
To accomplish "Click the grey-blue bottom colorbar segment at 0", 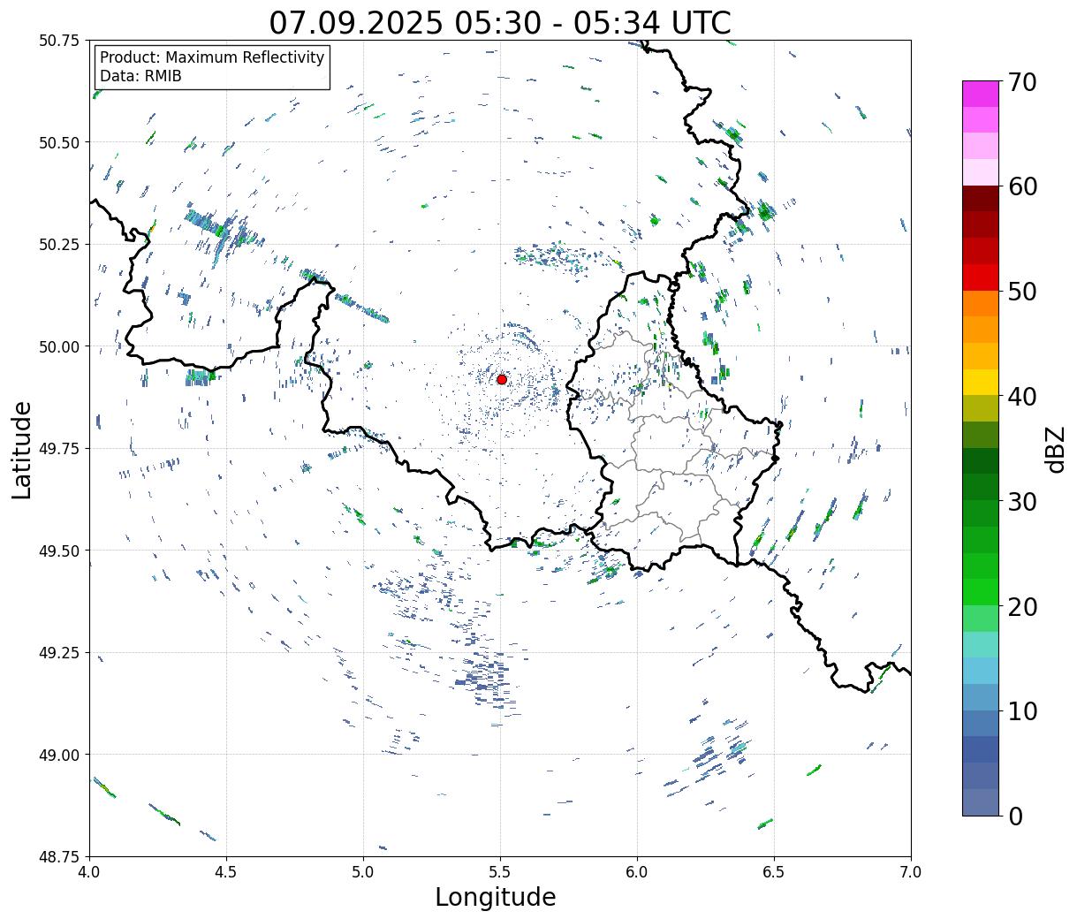I will pyautogui.click(x=981, y=801).
